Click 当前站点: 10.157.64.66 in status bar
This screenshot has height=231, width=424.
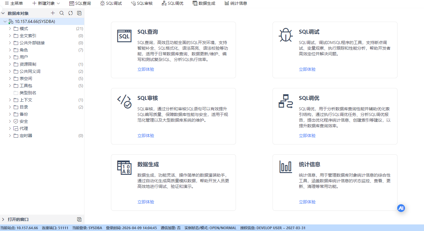(x=19, y=228)
